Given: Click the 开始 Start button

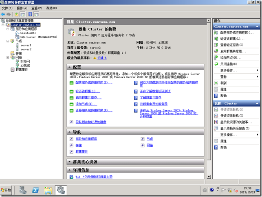Looking at the screenshot, I should (x=6, y=190).
